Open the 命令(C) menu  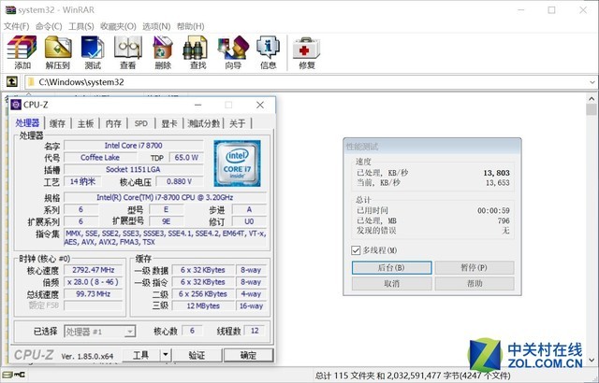tap(49, 26)
